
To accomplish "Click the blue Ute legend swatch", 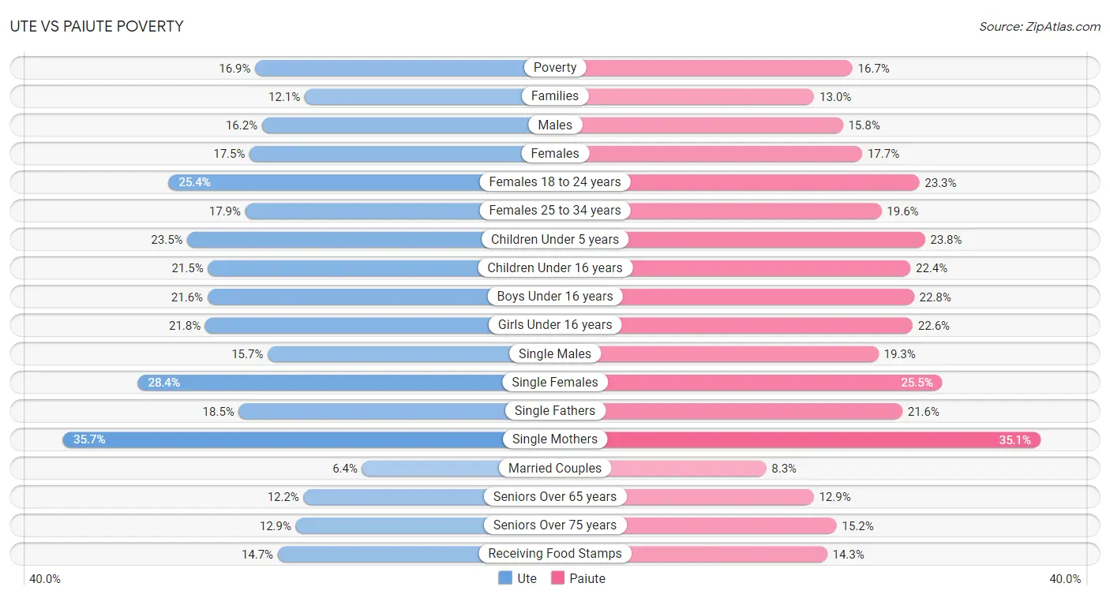I will (505, 578).
